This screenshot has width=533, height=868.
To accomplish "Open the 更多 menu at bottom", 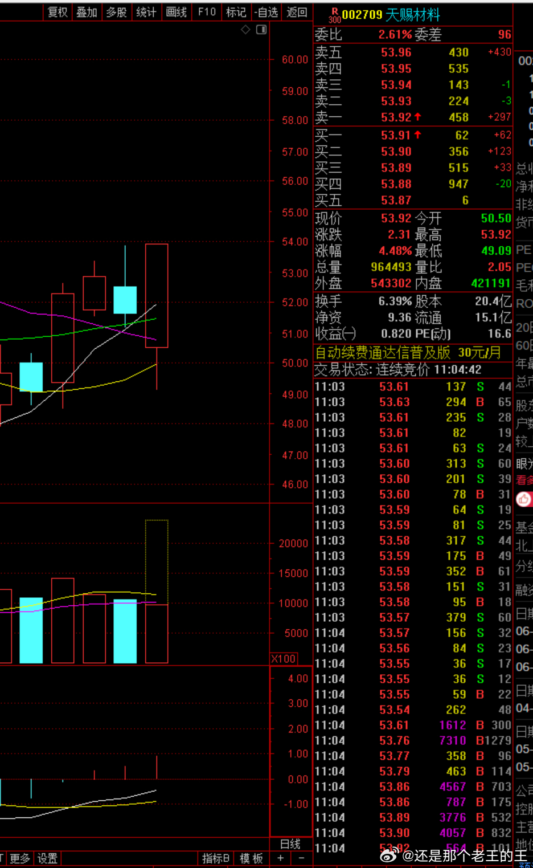I will coord(20,858).
